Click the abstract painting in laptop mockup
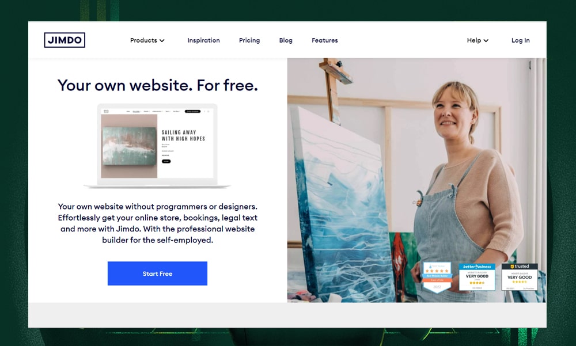 point(129,146)
